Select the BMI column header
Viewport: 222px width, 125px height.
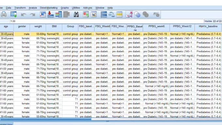(54, 28)
